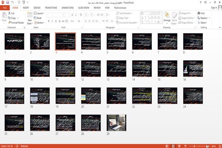This screenshot has width=222, height=148.
Task: Select the star shape in the shapes gallery
Action: 158,22
